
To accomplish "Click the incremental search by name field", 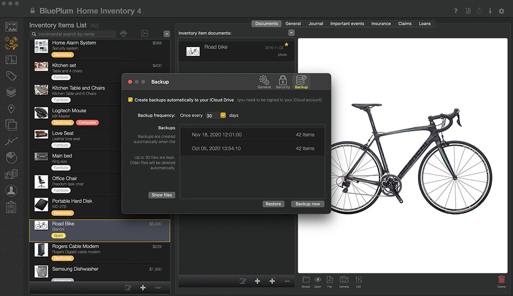I will point(73,34).
